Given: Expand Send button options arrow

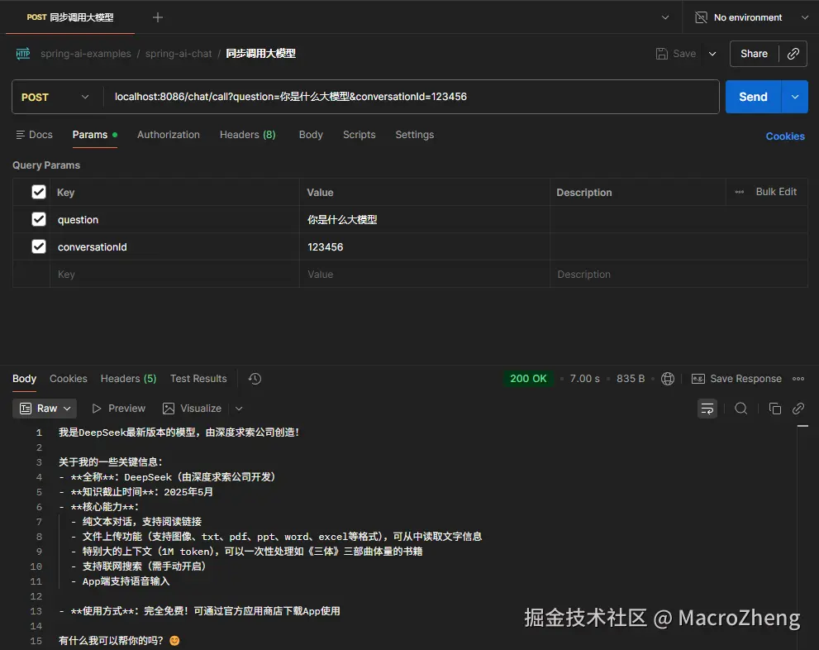Looking at the screenshot, I should [794, 97].
